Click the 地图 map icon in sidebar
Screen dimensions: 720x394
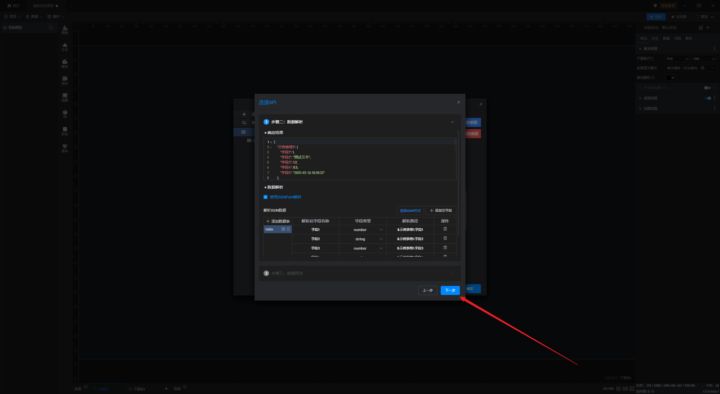(x=65, y=97)
